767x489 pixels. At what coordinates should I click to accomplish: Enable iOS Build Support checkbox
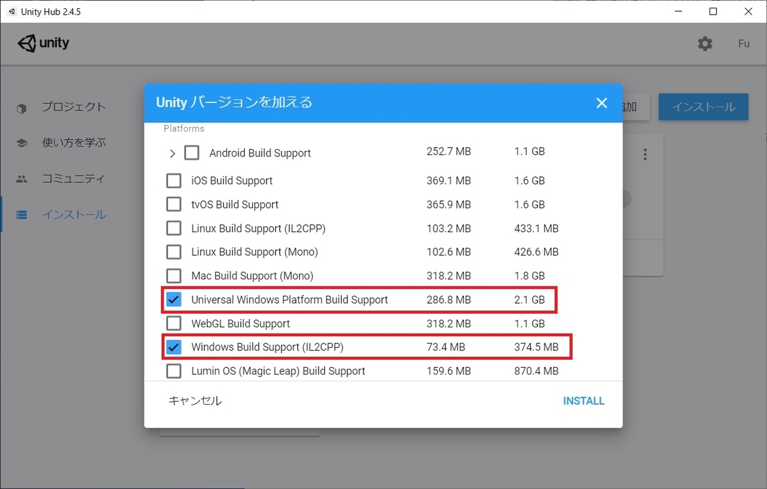(x=174, y=181)
